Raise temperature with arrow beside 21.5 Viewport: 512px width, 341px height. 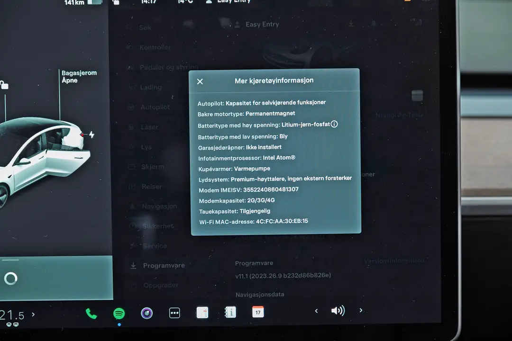point(33,314)
